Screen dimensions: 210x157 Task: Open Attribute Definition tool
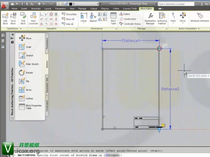click(x=200, y=18)
